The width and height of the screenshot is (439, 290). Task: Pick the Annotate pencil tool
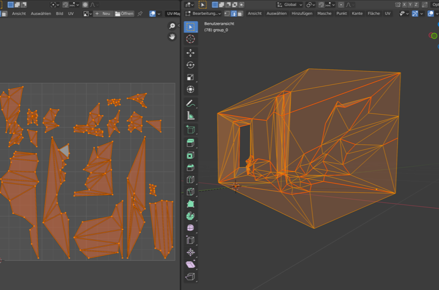[x=191, y=103]
